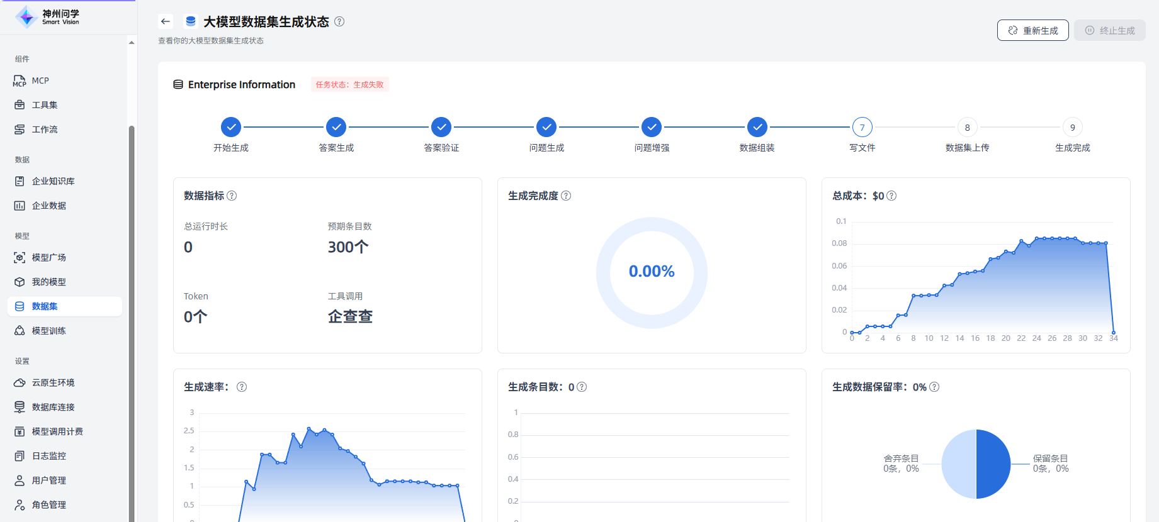Select step 7 写文件 circle
1159x522 pixels.
(862, 127)
